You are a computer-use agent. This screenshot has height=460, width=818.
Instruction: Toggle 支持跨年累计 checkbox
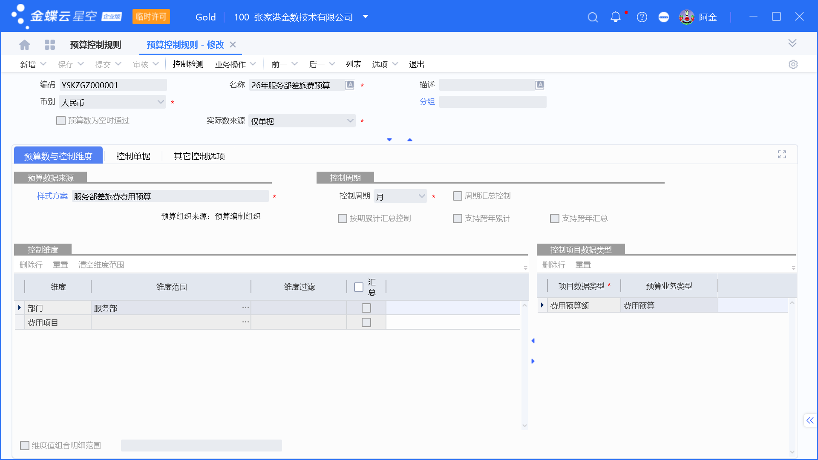point(458,218)
